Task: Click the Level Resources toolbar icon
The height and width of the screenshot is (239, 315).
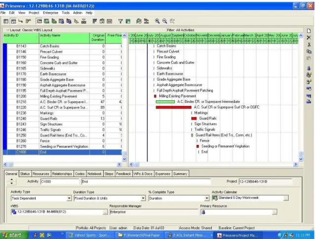Action: [x=147, y=21]
